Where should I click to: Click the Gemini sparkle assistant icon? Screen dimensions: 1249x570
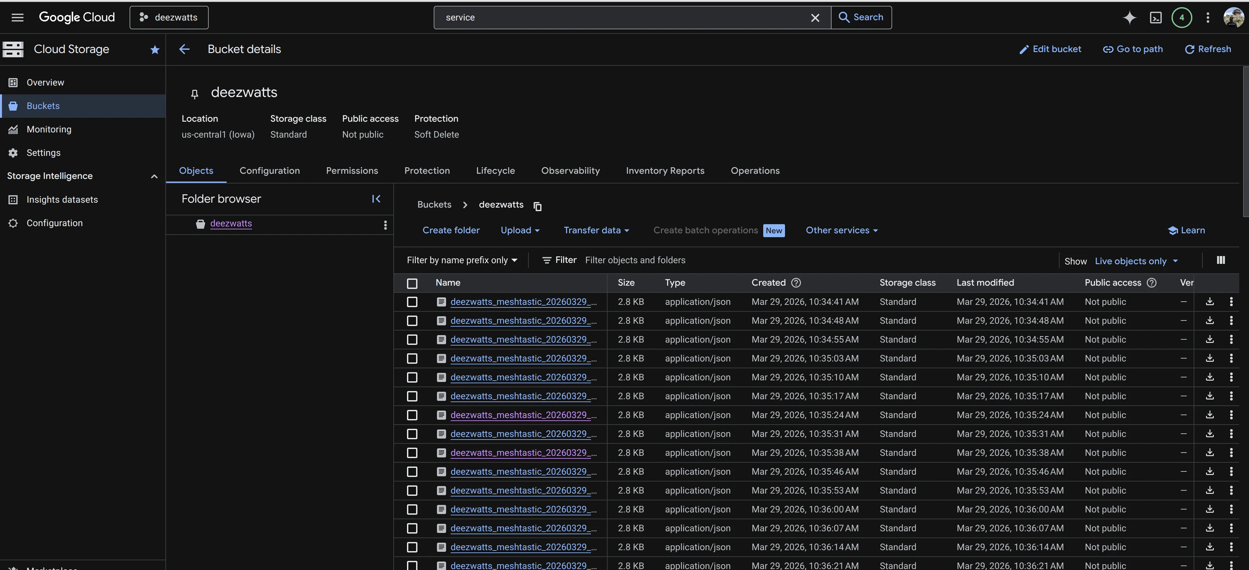[x=1129, y=18]
